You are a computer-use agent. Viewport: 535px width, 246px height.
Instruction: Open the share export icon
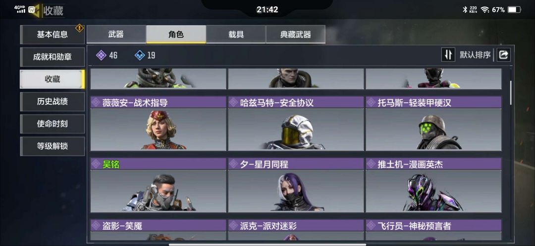pyautogui.click(x=504, y=54)
